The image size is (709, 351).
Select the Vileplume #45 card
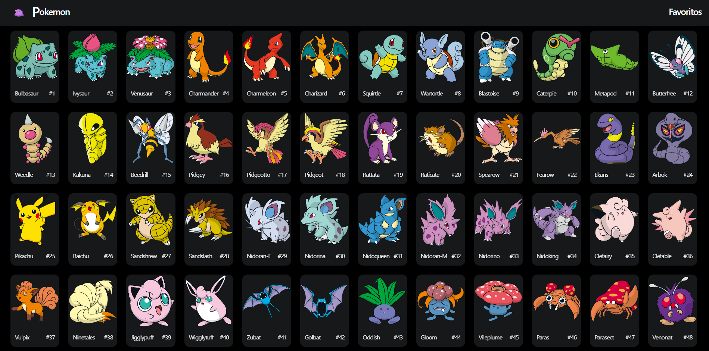498,311
